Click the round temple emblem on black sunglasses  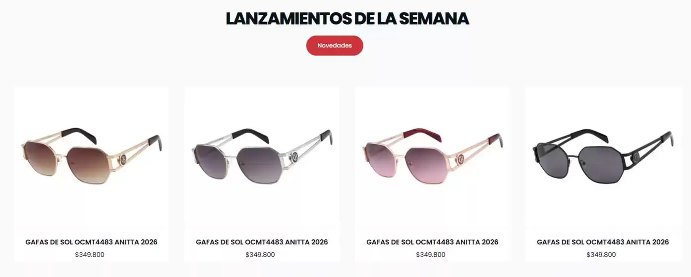click(636, 157)
